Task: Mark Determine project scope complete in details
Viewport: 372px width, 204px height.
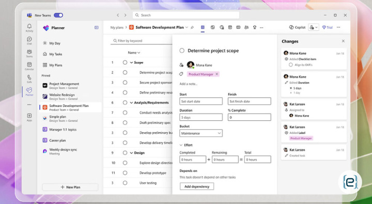Action: pos(182,51)
